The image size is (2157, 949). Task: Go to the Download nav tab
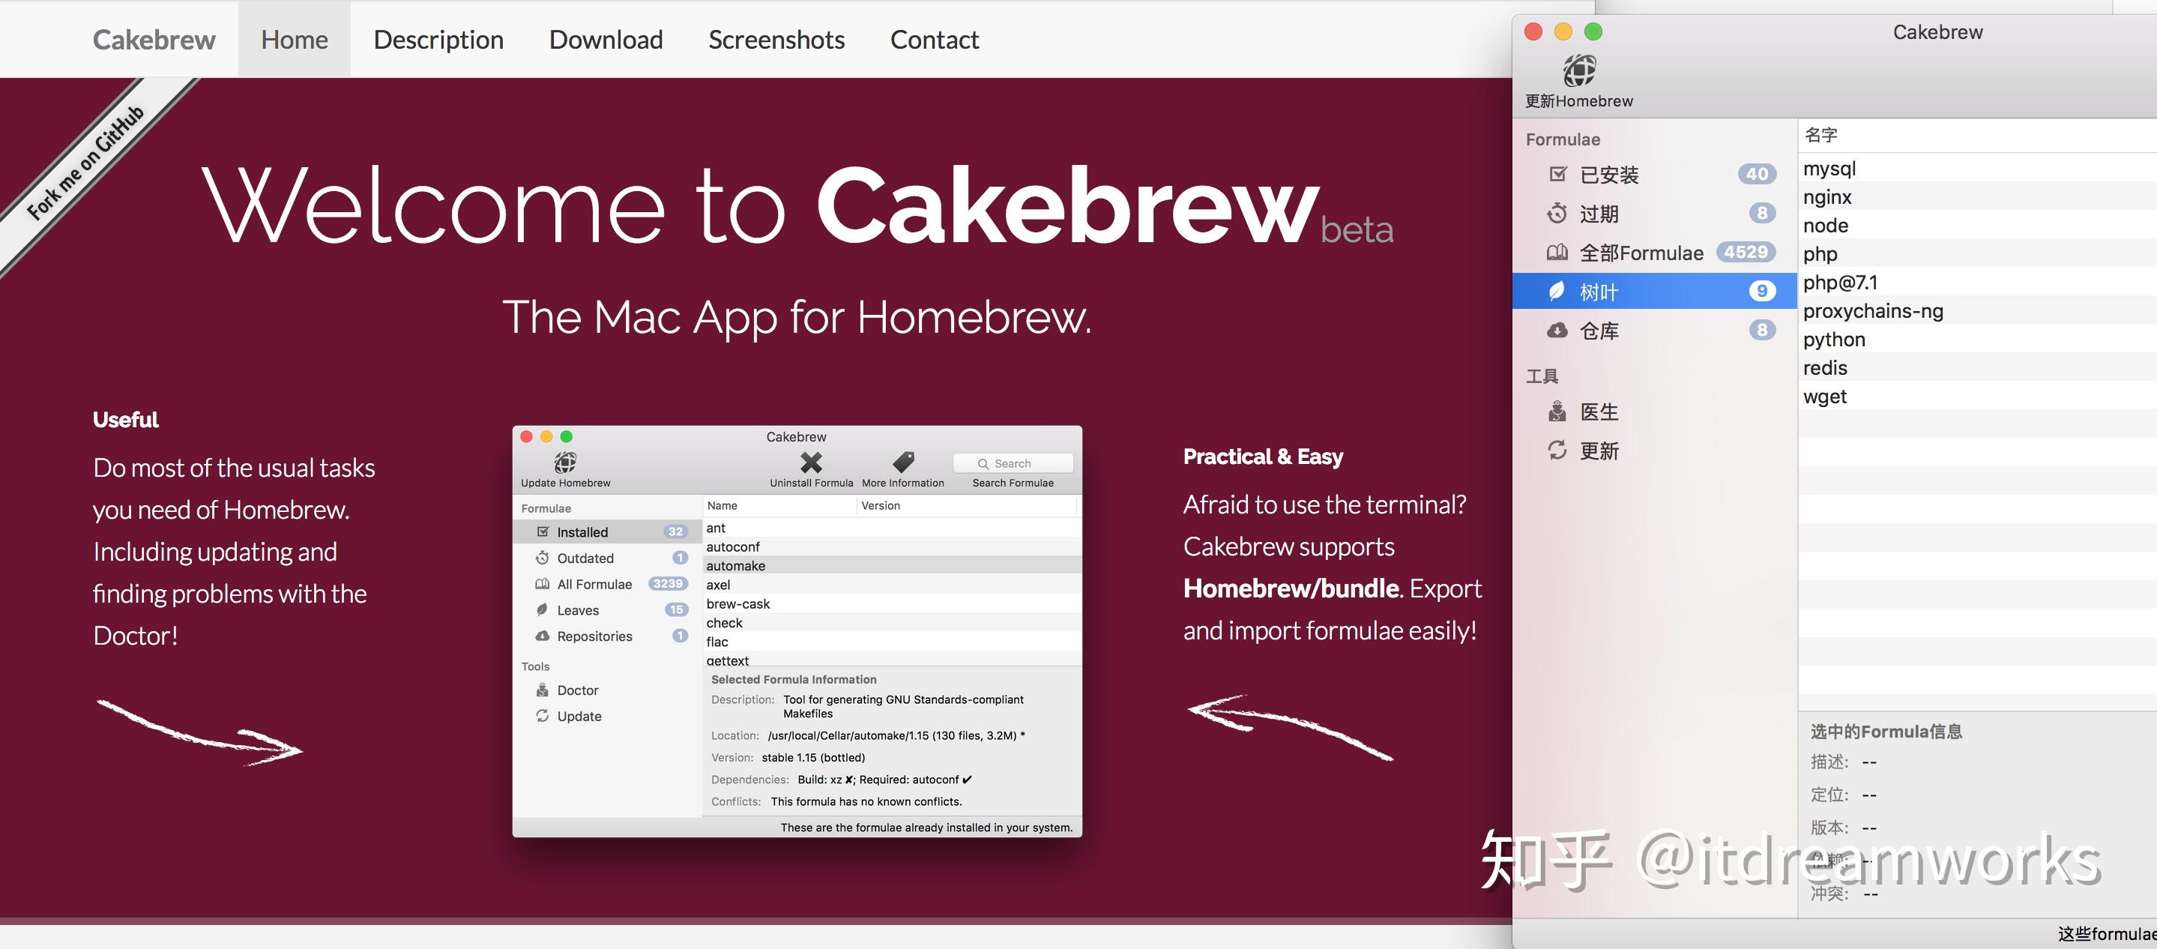(606, 40)
